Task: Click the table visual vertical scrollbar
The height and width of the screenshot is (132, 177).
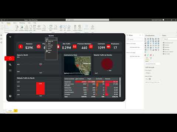Action: tap(120, 87)
